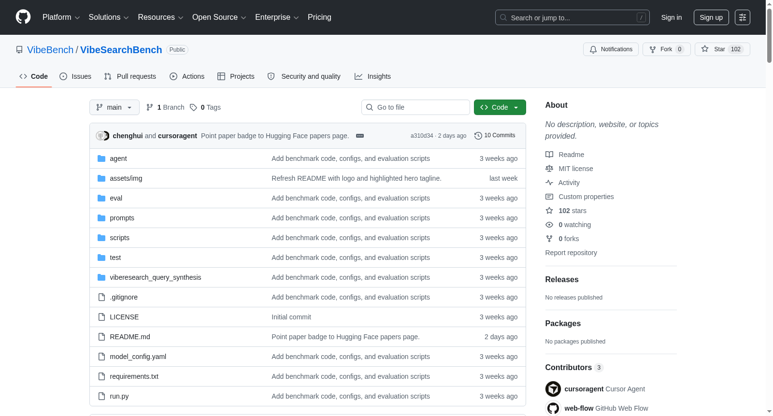773x416 pixels.
Task: Expand the Solutions menu
Action: pos(109,17)
